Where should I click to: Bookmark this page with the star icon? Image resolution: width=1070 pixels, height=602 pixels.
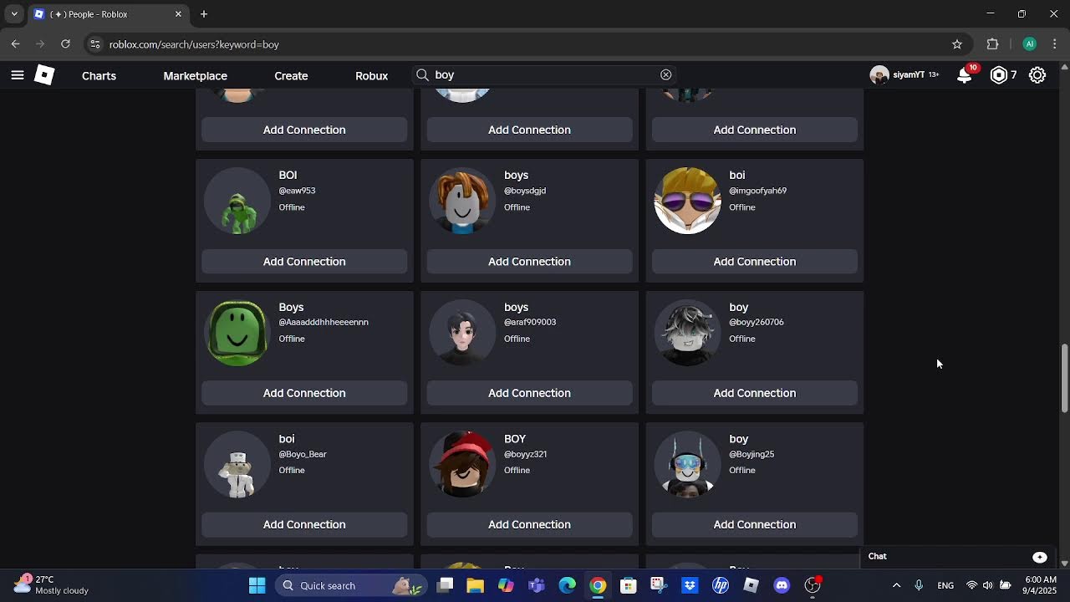pos(957,44)
